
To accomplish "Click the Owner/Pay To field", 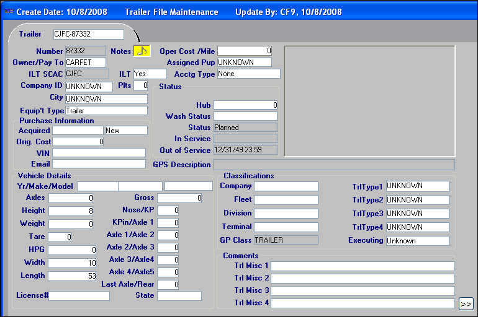I will [x=86, y=63].
